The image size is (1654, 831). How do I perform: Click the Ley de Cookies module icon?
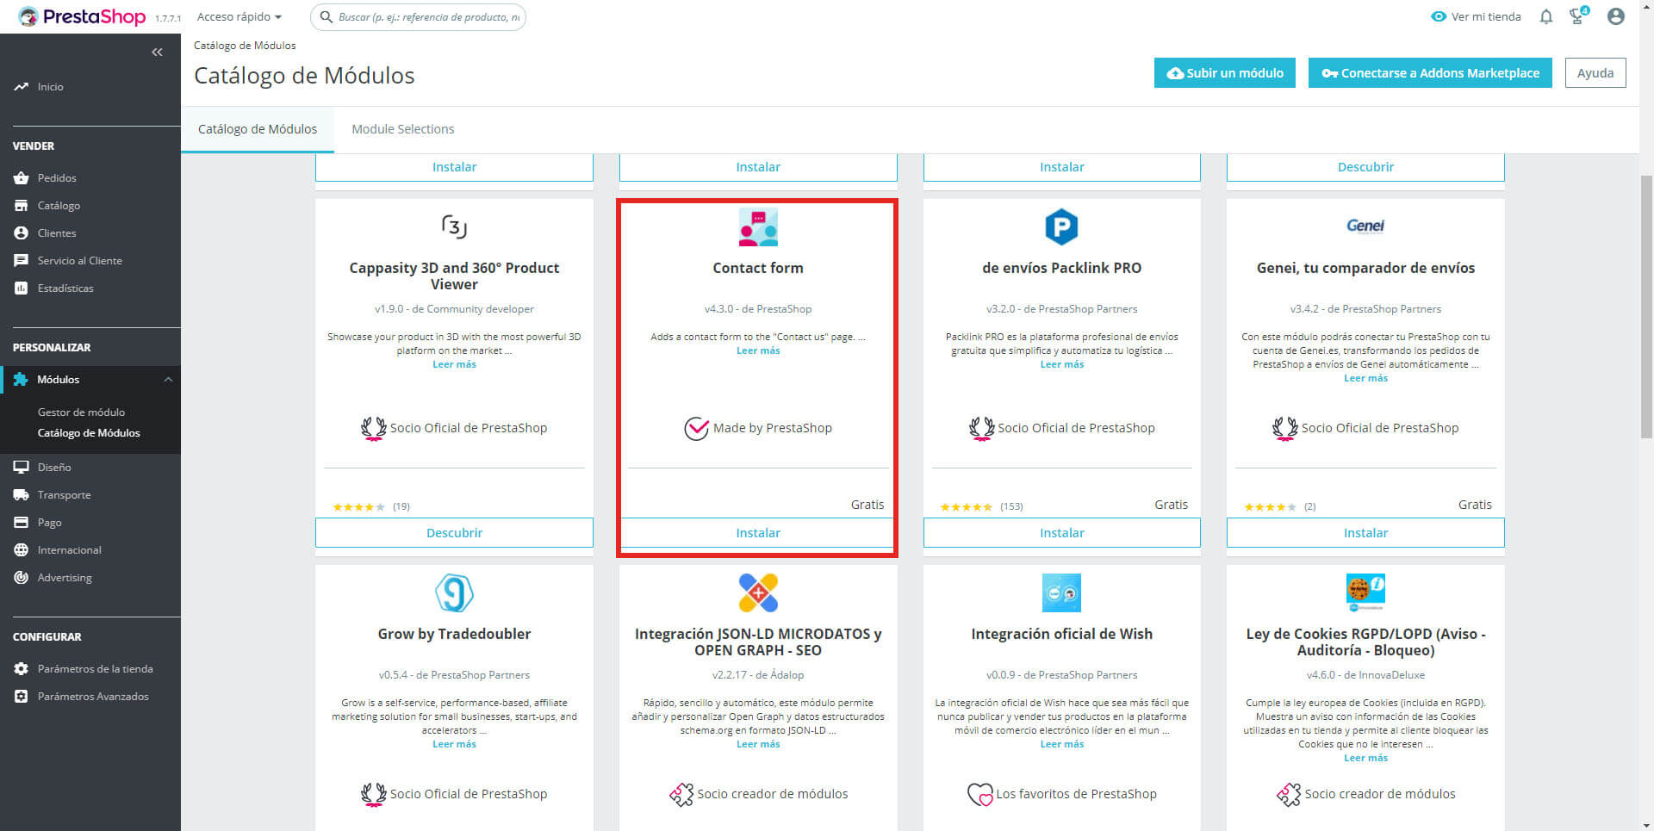pos(1365,592)
